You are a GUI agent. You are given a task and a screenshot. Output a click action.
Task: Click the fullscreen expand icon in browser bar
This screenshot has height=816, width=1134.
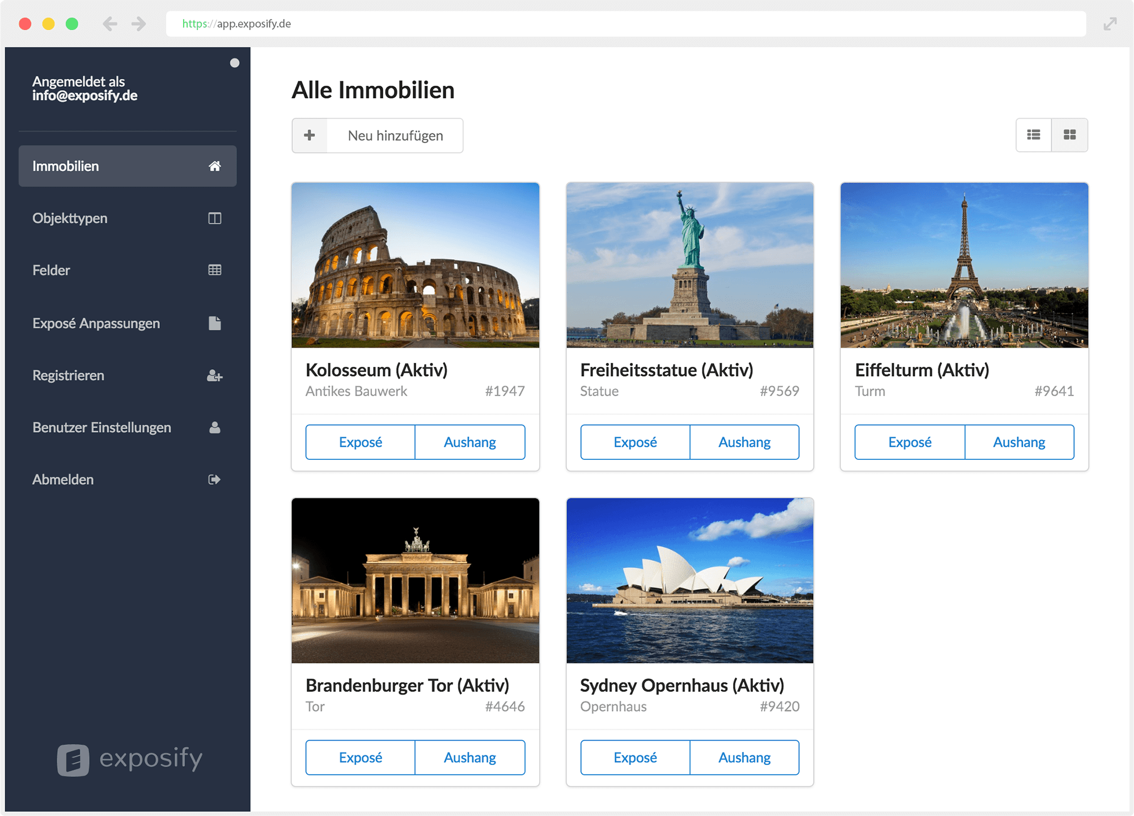1110,24
